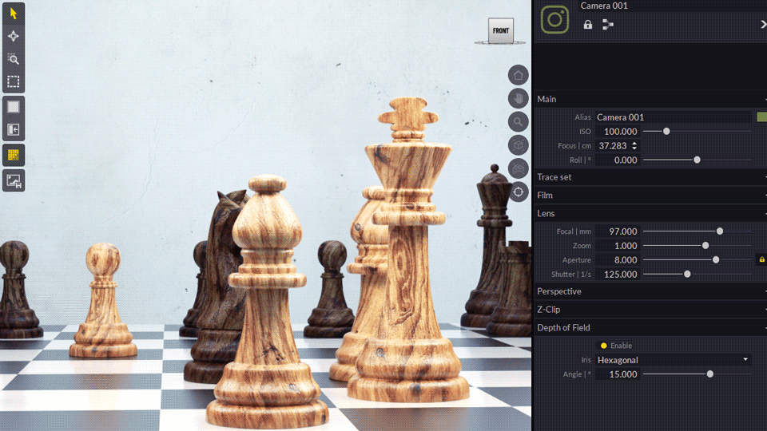This screenshot has height=431, width=767.
Task: Select the arrow selection tool
Action: pos(14,14)
